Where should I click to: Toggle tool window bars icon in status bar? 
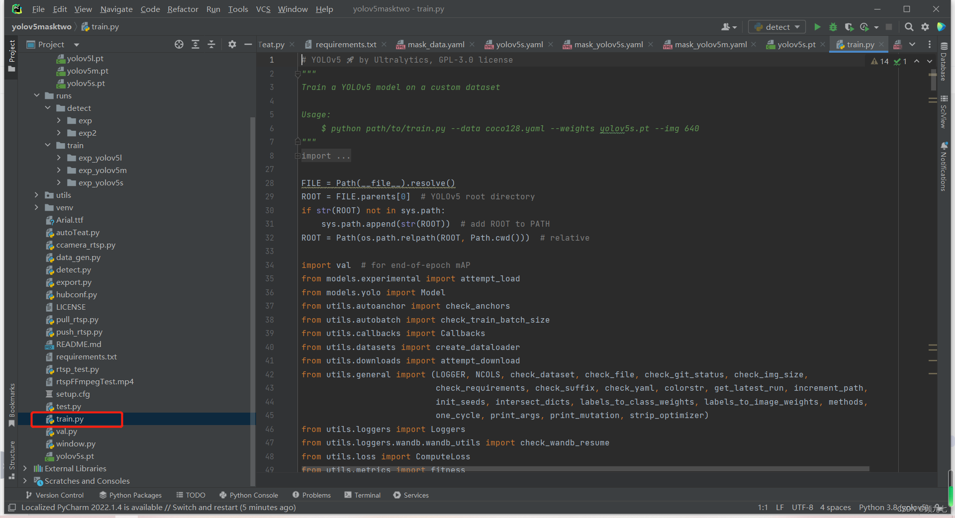pos(12,508)
